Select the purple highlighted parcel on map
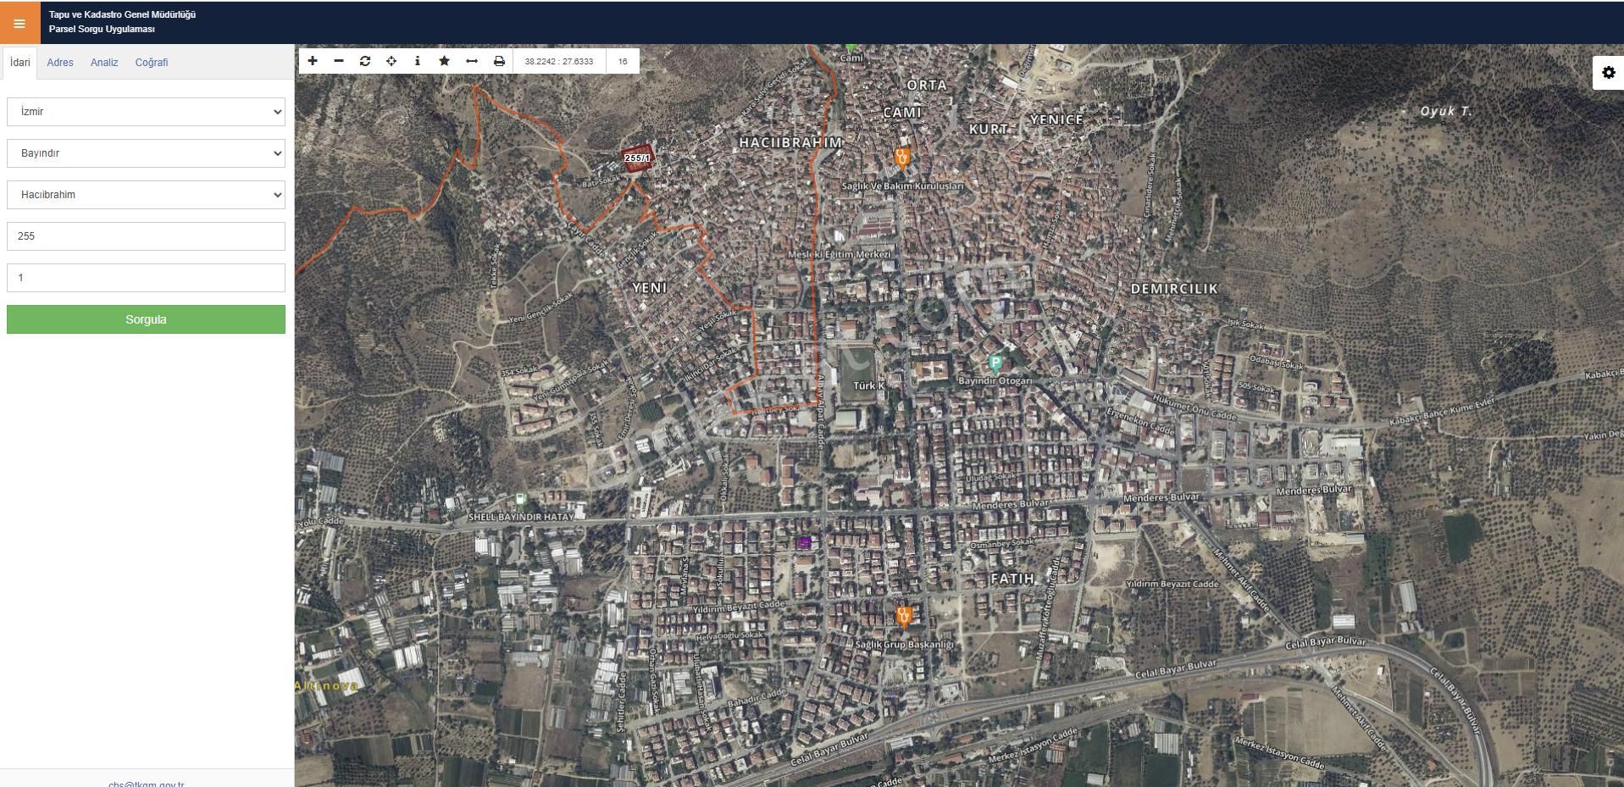 pos(804,542)
